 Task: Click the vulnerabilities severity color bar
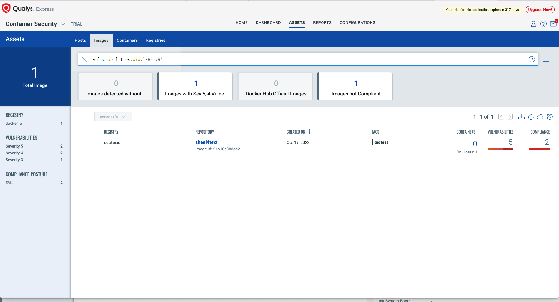tap(501, 149)
